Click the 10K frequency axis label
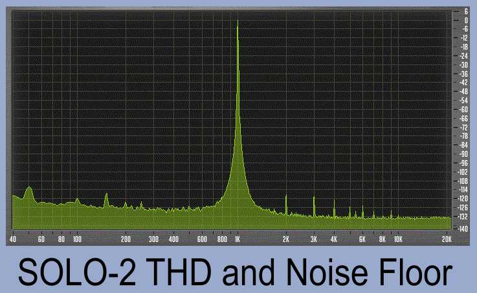This screenshot has width=477, height=293. (x=398, y=239)
